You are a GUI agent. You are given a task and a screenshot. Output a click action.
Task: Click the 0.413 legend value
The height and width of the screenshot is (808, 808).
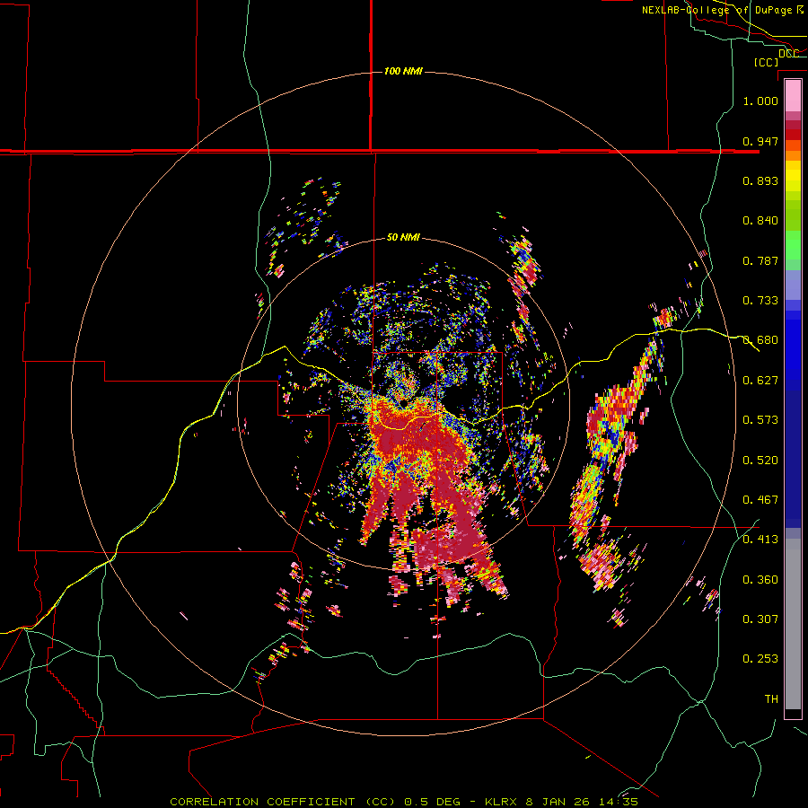pyautogui.click(x=760, y=539)
